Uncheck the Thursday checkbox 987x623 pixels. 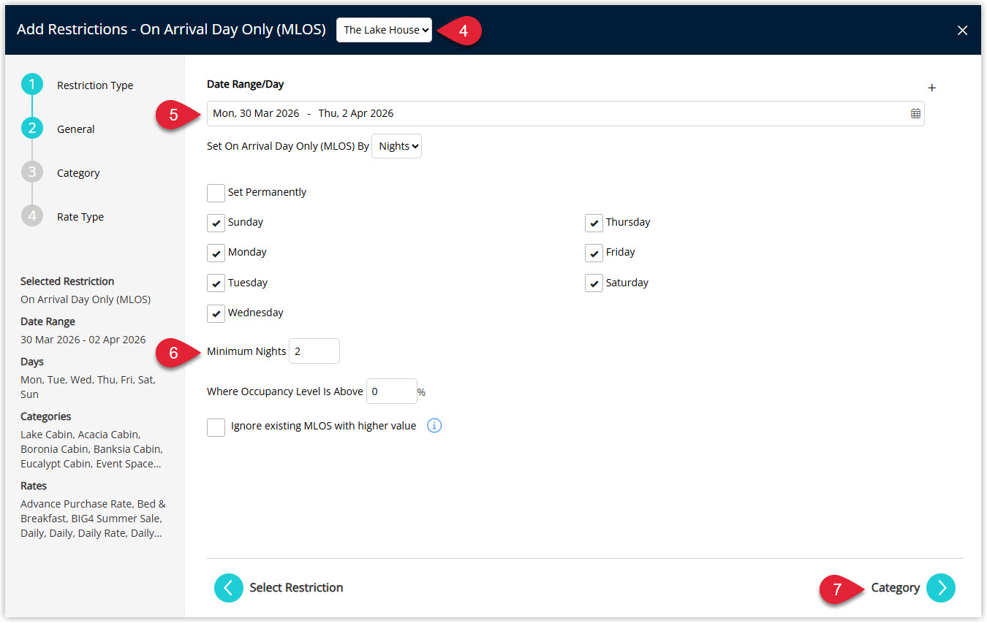[x=594, y=223]
